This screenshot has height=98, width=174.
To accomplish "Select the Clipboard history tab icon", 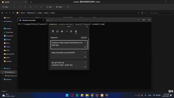I will (76, 32).
